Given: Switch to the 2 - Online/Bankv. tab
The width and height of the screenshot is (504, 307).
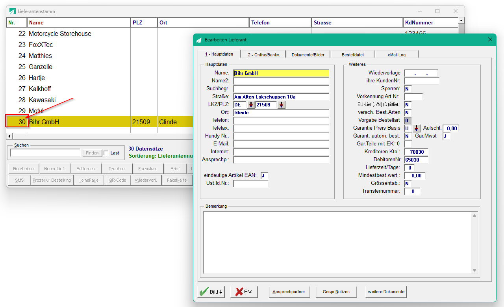Looking at the screenshot, I should [264, 55].
